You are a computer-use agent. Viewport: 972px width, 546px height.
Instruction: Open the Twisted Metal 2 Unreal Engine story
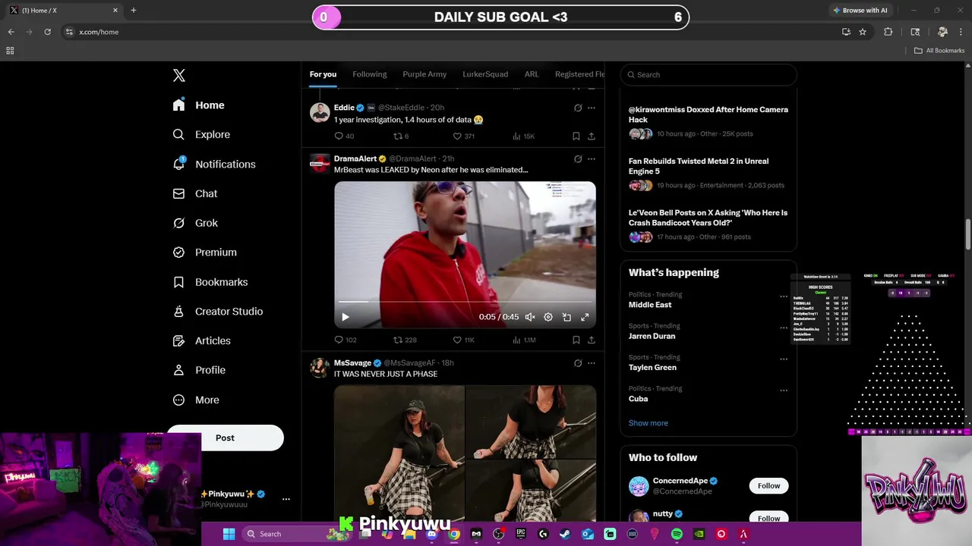tap(708, 174)
